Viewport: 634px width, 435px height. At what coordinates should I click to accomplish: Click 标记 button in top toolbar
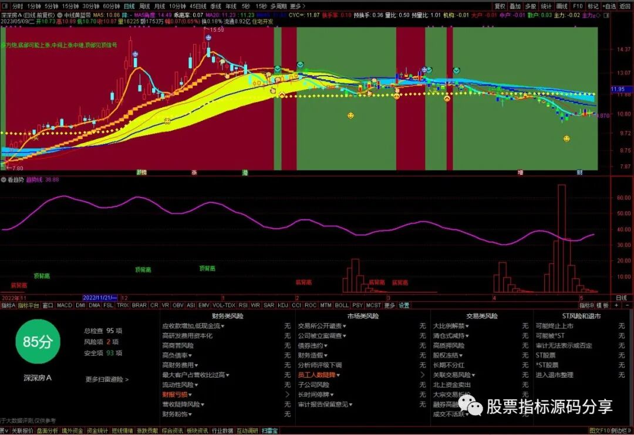(x=593, y=6)
